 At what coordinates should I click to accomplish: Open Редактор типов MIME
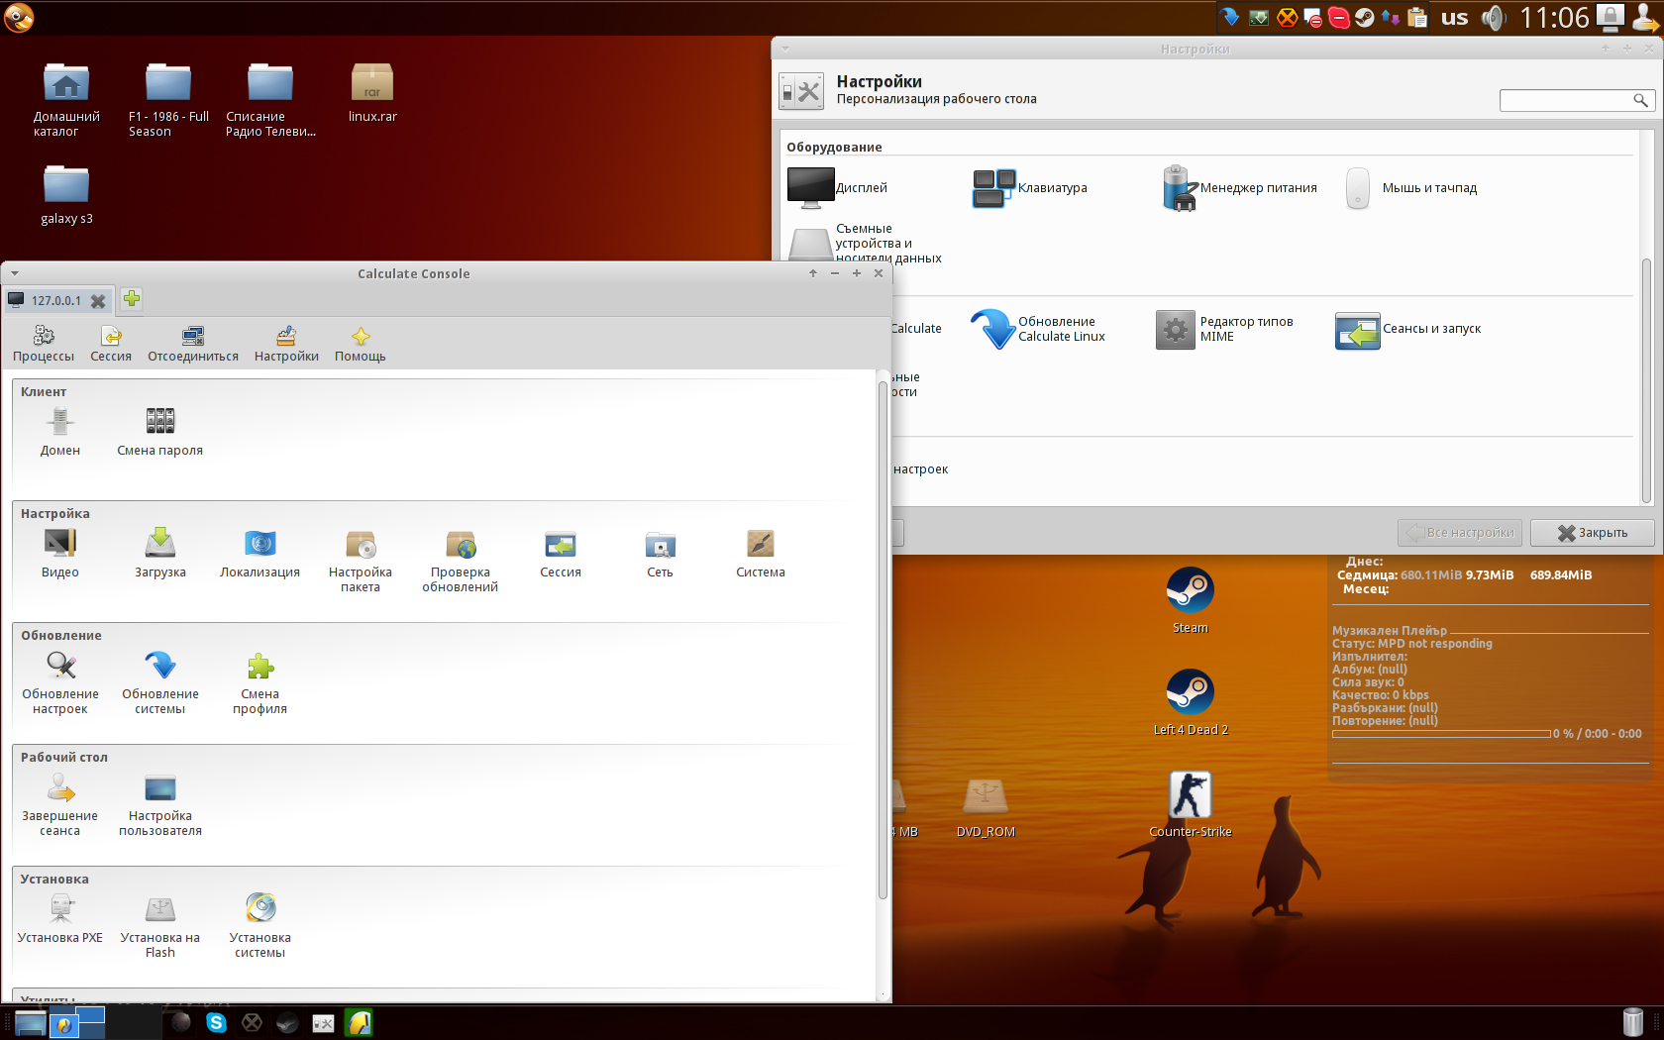1225,329
